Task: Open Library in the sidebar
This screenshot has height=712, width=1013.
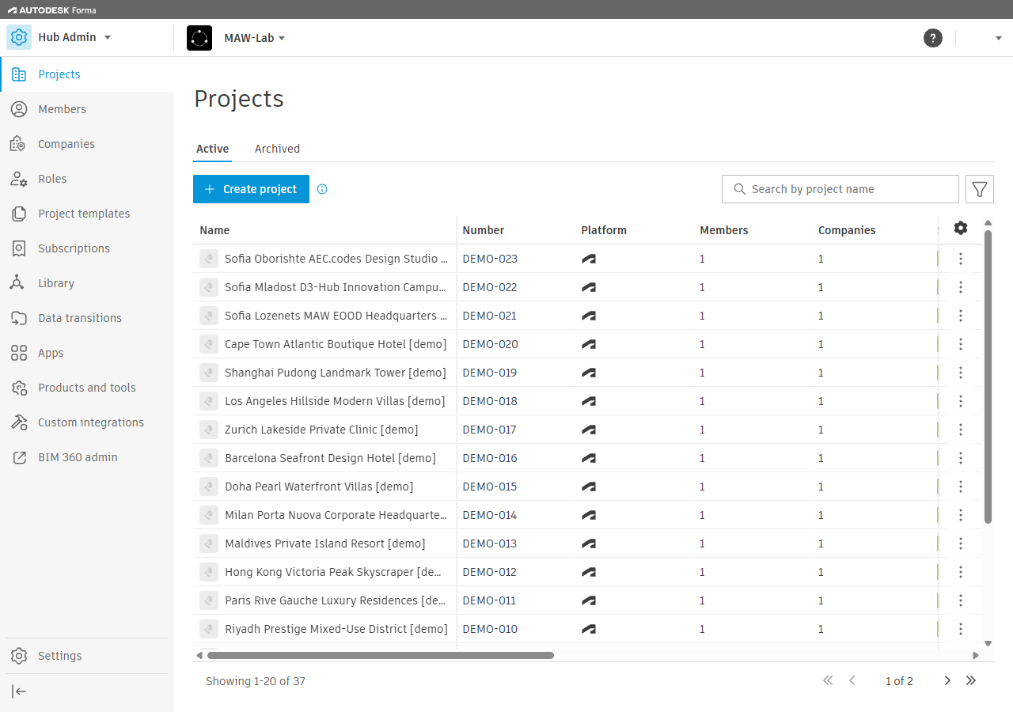Action: (x=87, y=283)
